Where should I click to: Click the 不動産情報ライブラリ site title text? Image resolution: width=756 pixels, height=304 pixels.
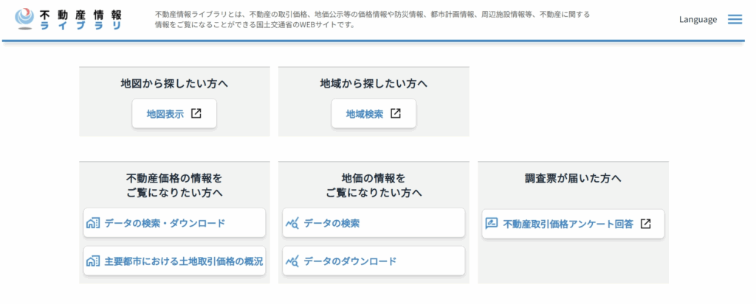pos(81,20)
